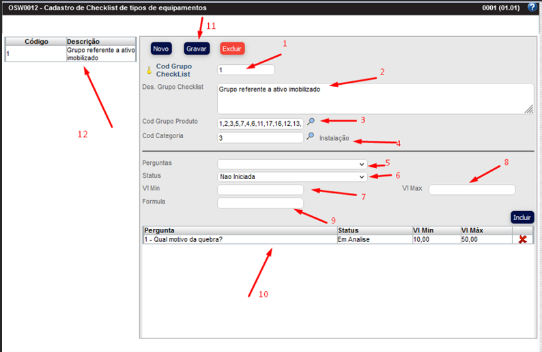This screenshot has width=542, height=352.
Task: Click the Gravar button to save
Action: point(197,49)
